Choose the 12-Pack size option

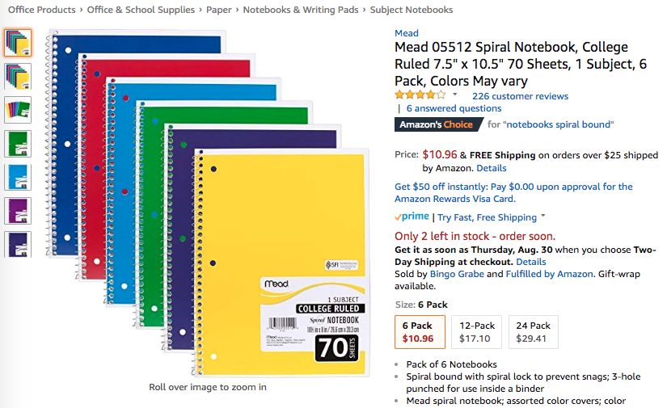[475, 332]
